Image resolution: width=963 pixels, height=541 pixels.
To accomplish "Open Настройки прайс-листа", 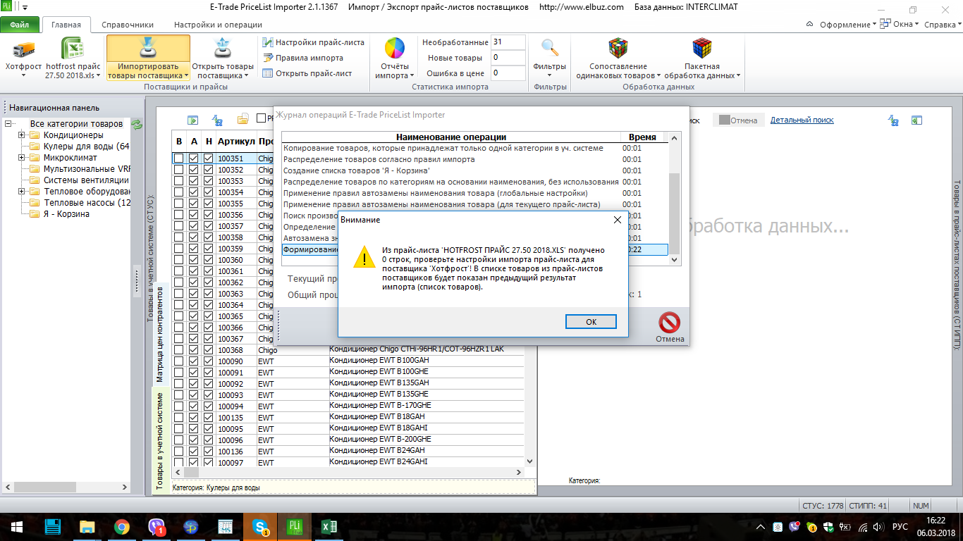I will point(313,42).
